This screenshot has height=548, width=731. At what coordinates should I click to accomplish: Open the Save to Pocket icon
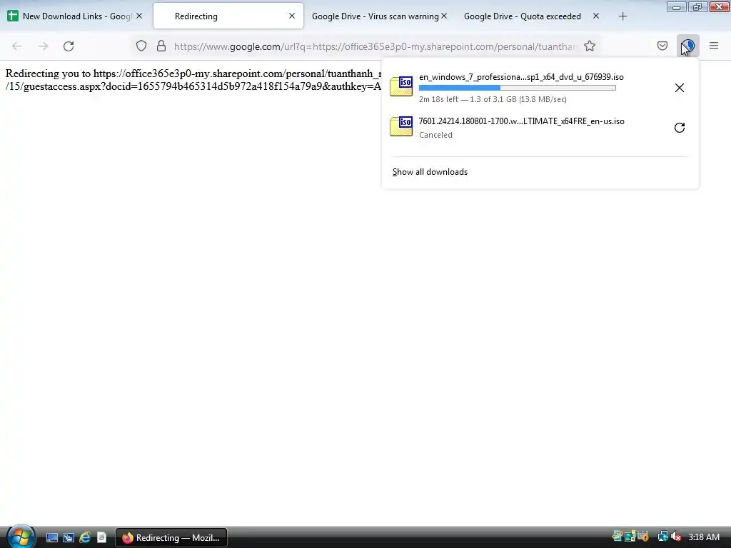click(662, 46)
